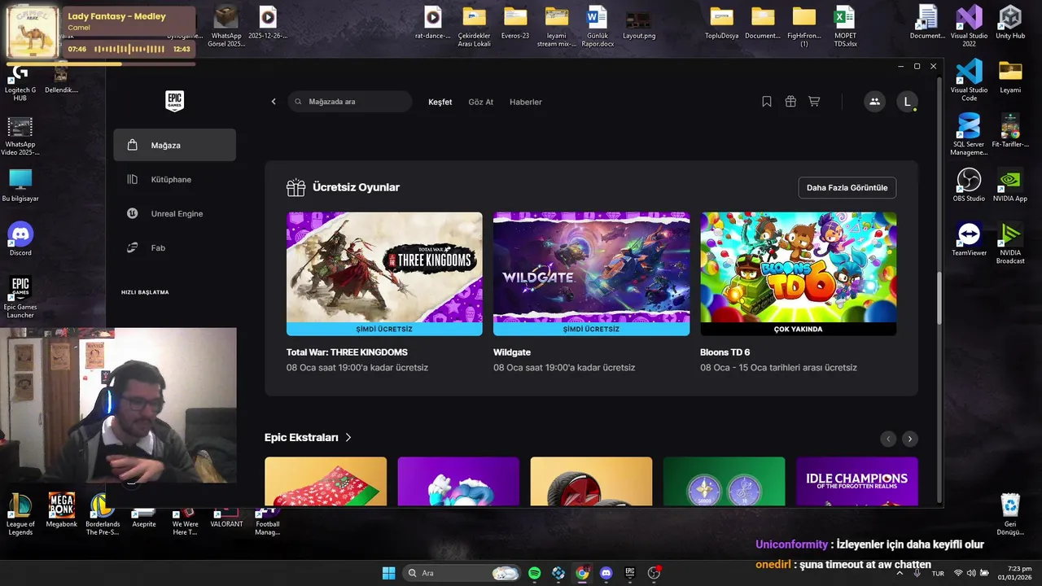Open the shopping cart icon

click(x=814, y=102)
